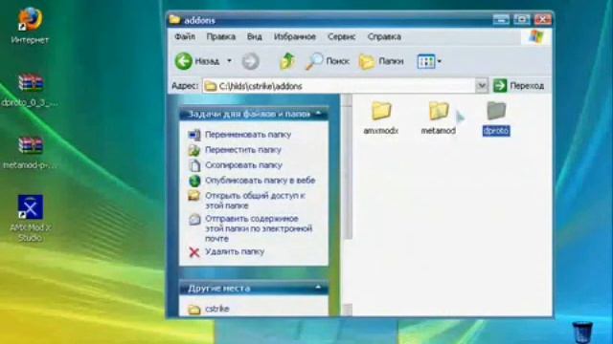The width and height of the screenshot is (613, 344).
Task: Minimize the addons window
Action: (501, 19)
